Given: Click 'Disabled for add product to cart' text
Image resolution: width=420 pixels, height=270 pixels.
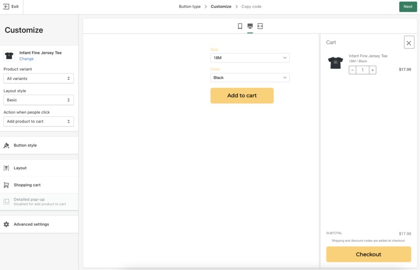Looking at the screenshot, I should click(x=40, y=204).
